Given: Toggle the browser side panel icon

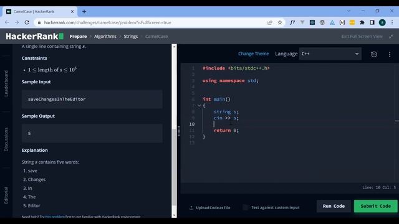Looking at the screenshot, I should pos(372,22).
